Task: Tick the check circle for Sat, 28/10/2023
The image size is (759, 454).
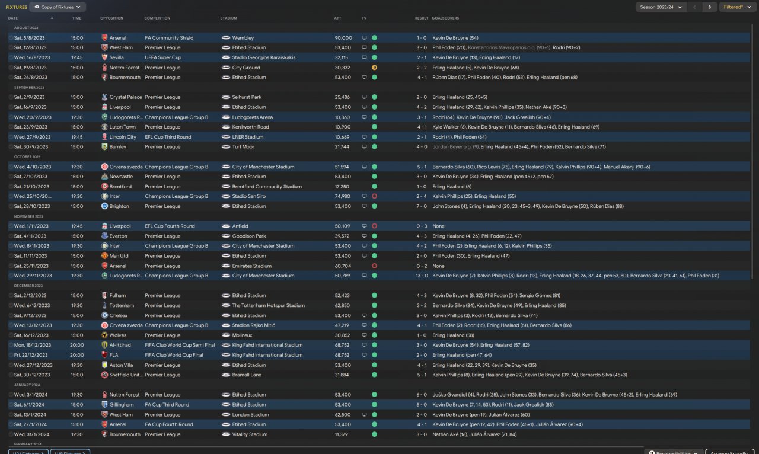Action: (11, 206)
